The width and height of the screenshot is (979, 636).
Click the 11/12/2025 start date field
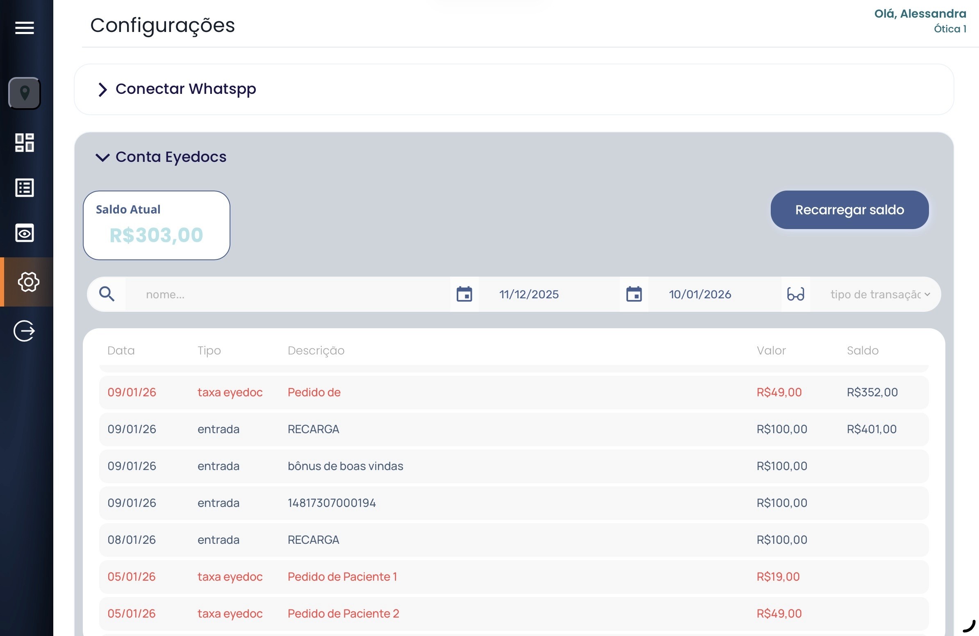point(529,294)
